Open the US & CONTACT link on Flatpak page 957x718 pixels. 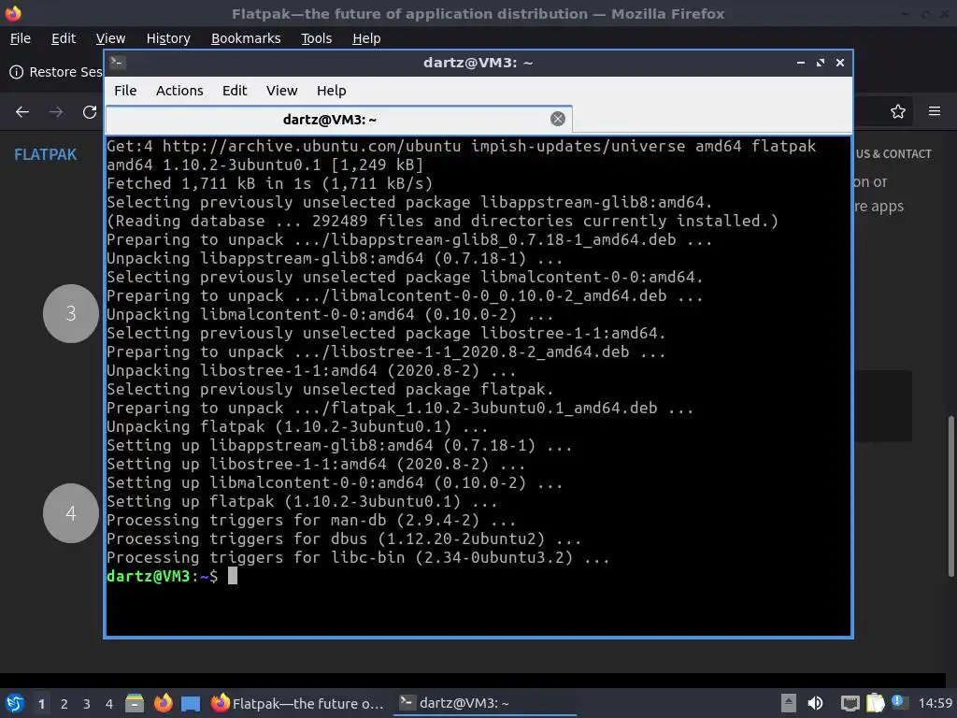point(893,154)
